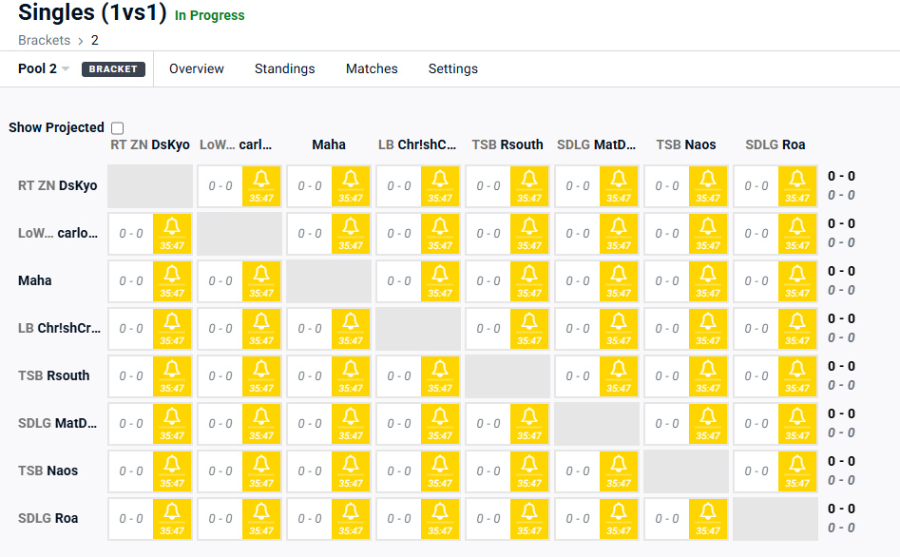Click the In Progress status label

point(209,15)
